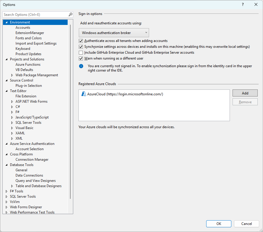
Task: Open Data Connections settings
Action: (x=29, y=175)
